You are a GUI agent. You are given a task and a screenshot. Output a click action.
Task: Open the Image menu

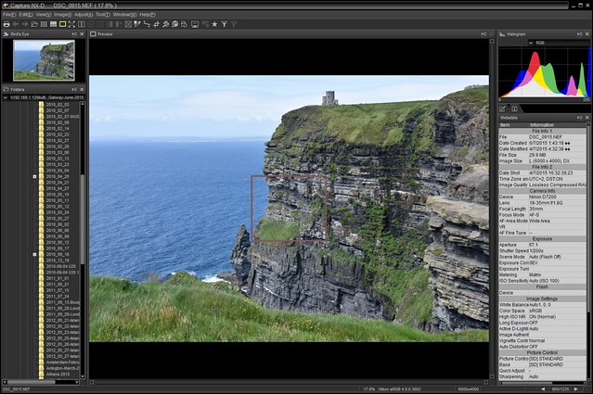(x=62, y=14)
